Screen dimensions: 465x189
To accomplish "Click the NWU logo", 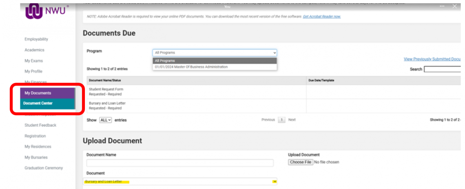I will tap(47, 11).
